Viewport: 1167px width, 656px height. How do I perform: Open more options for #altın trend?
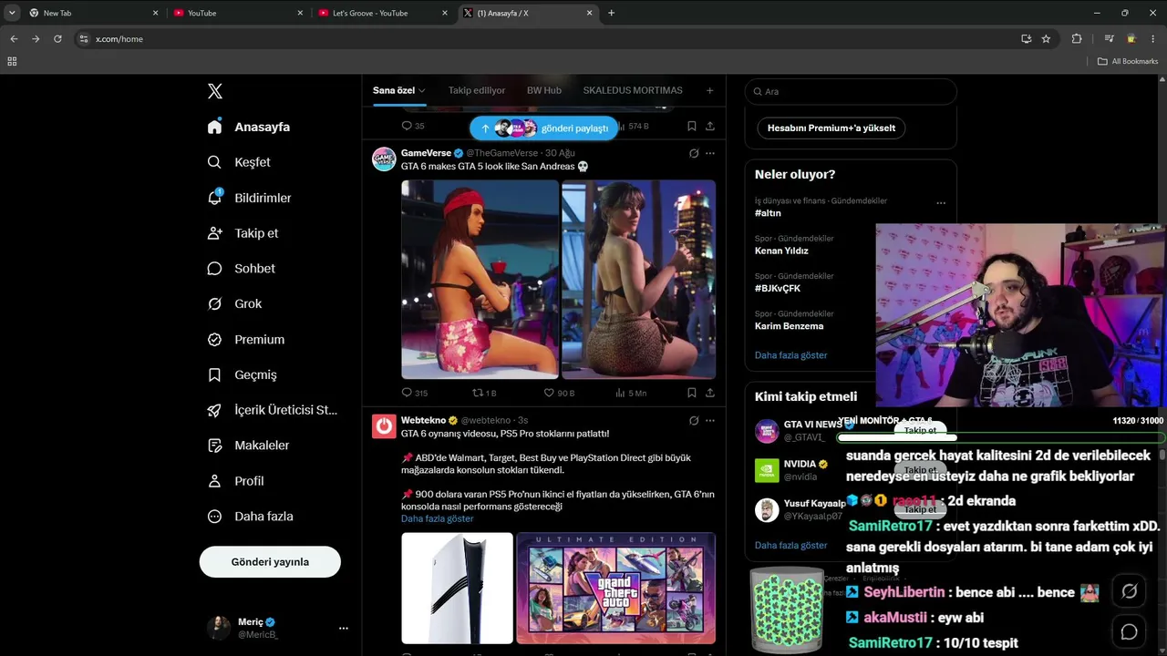point(941,203)
